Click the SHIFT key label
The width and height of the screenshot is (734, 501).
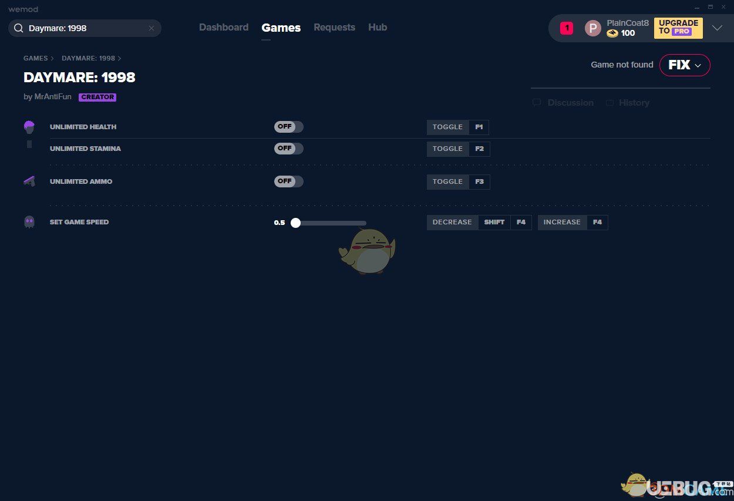click(494, 222)
